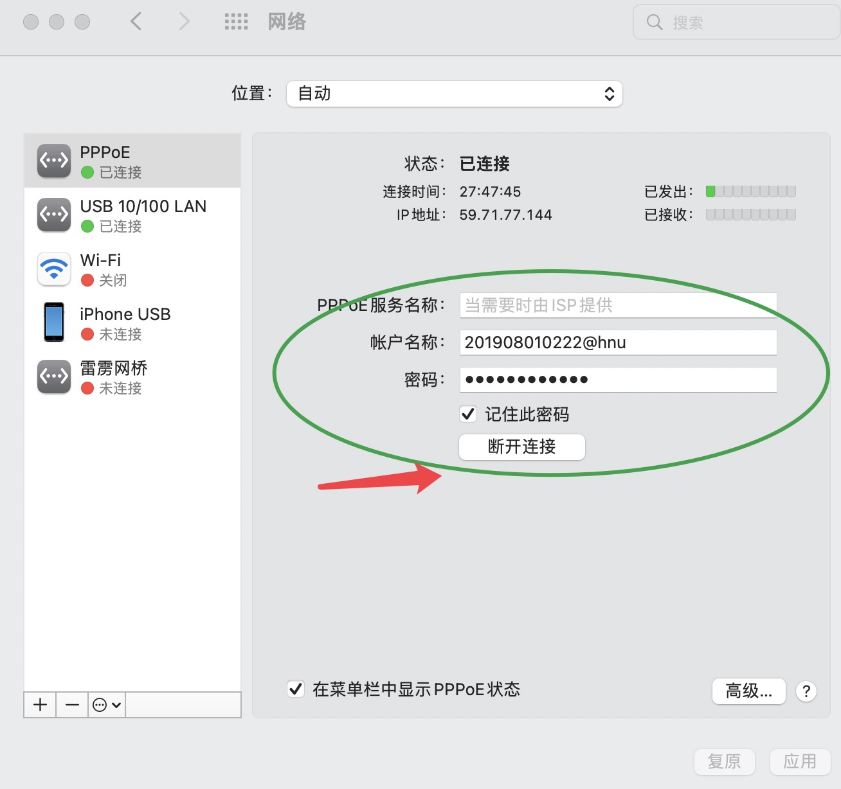The width and height of the screenshot is (841, 789).
Task: Go forward with the right chevron
Action: coord(185,22)
